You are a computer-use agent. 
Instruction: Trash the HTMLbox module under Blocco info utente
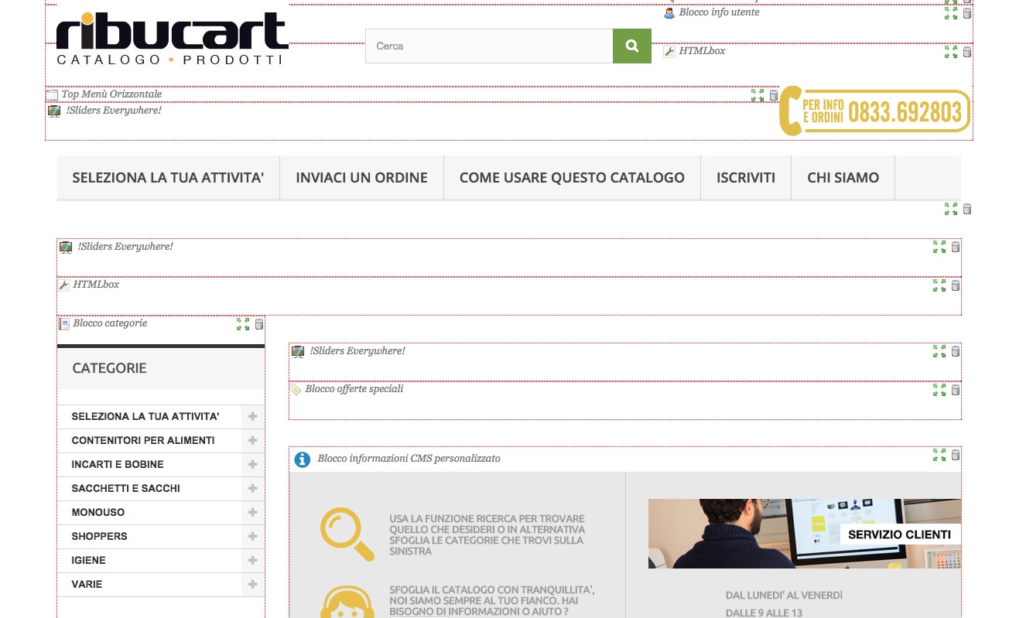(x=967, y=52)
